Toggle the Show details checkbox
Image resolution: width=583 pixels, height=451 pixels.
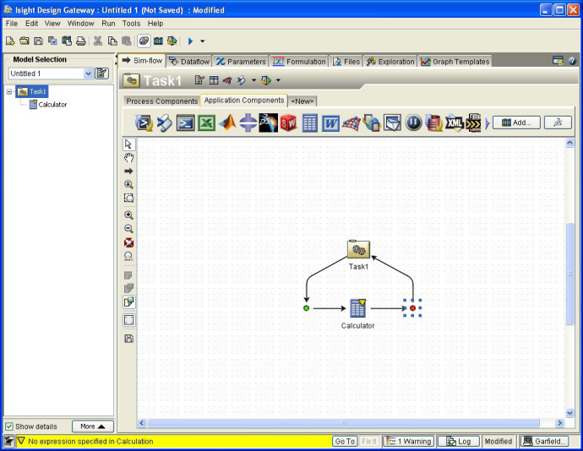click(9, 427)
